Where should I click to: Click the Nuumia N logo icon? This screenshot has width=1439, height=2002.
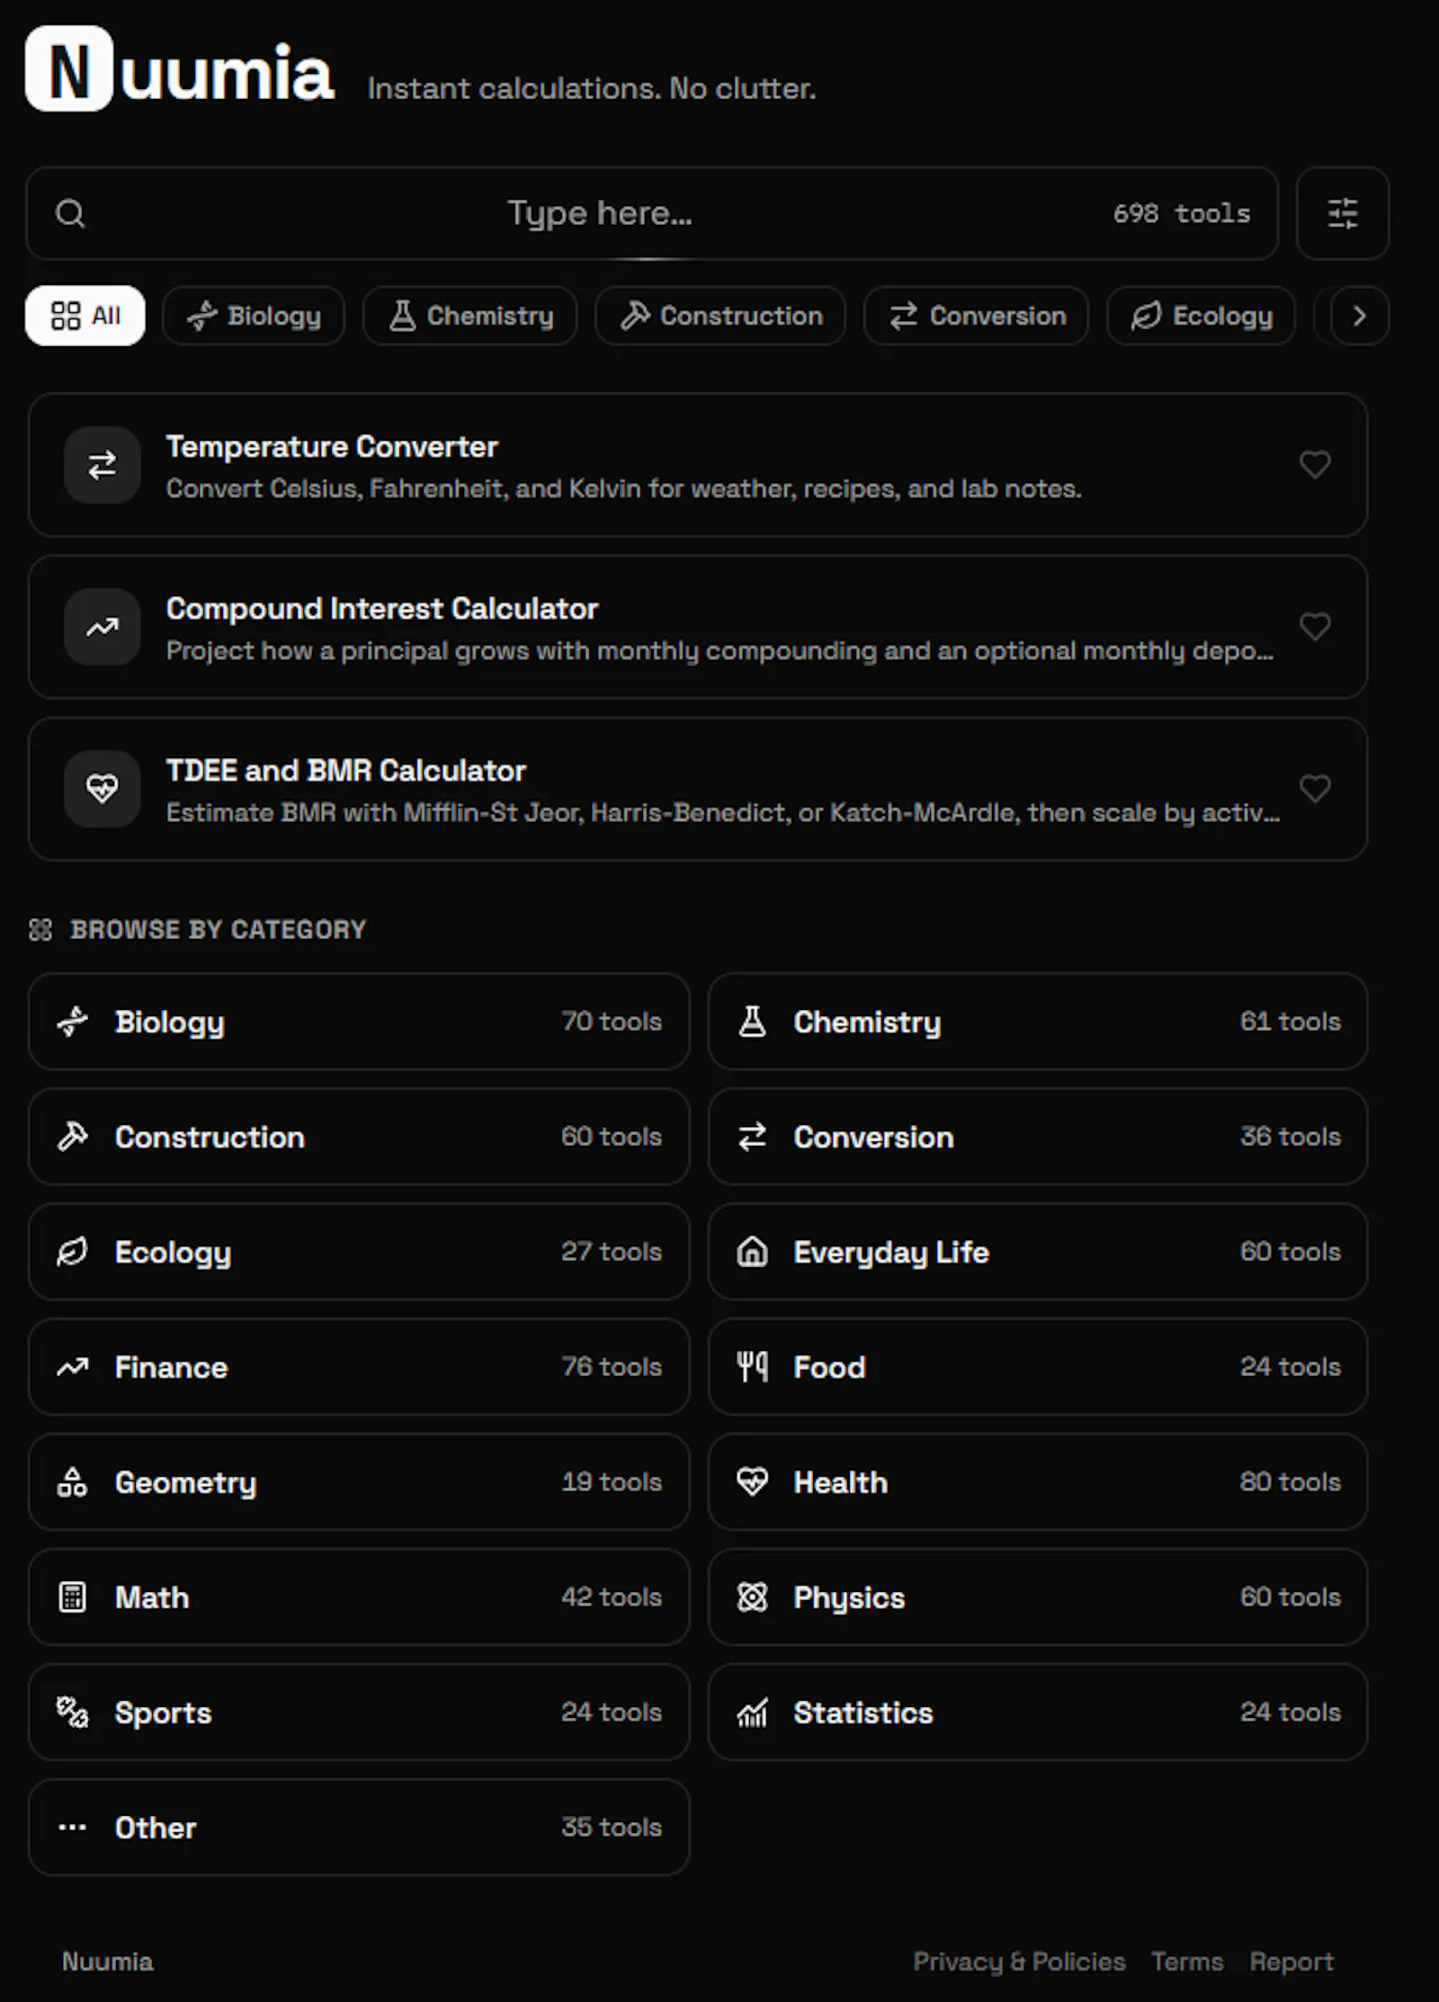69,68
